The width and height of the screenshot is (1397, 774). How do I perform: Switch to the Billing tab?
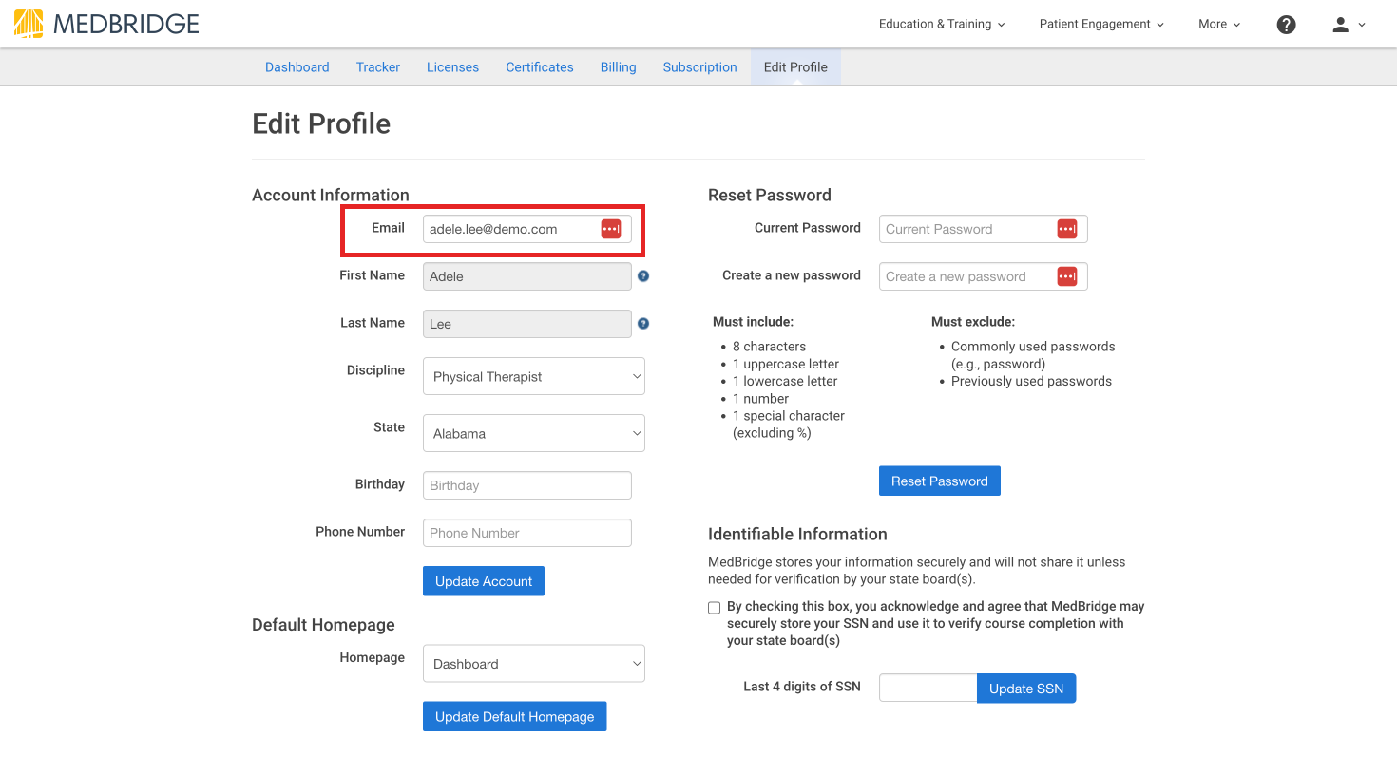[x=619, y=67]
